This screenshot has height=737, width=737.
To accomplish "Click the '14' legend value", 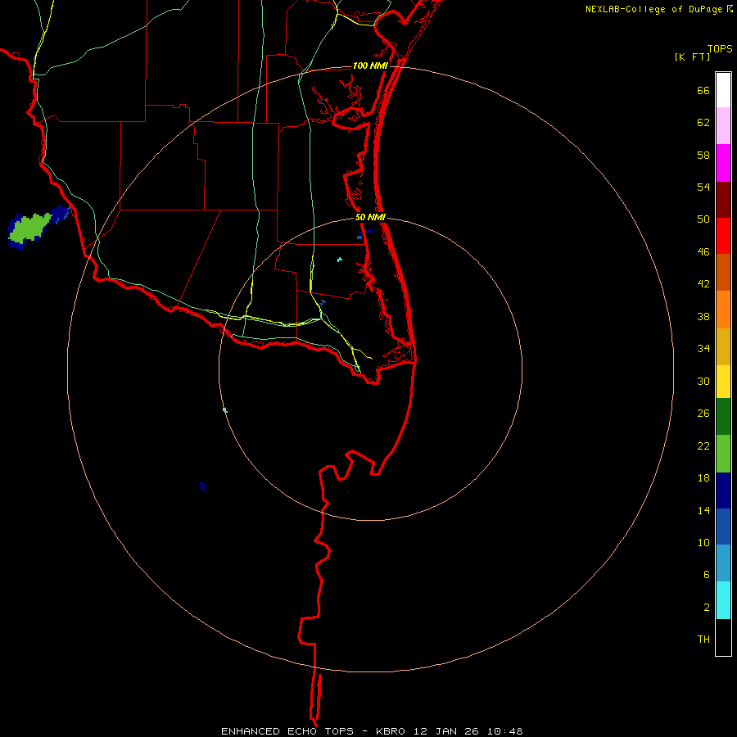I will tap(703, 510).
